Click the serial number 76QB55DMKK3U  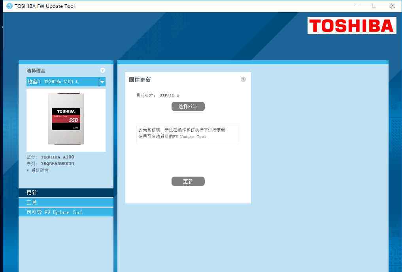[57, 164]
